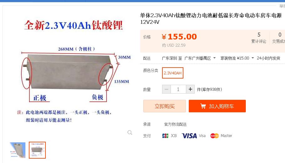Viewport: 285px width, 163px height.
Task: Click the shopping cart icon in 加入购物车
Action: tap(203, 106)
